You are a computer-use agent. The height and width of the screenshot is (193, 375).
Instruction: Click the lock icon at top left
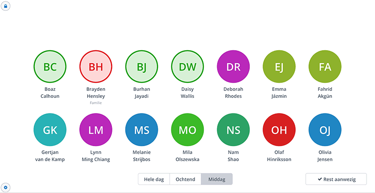coord(6,6)
